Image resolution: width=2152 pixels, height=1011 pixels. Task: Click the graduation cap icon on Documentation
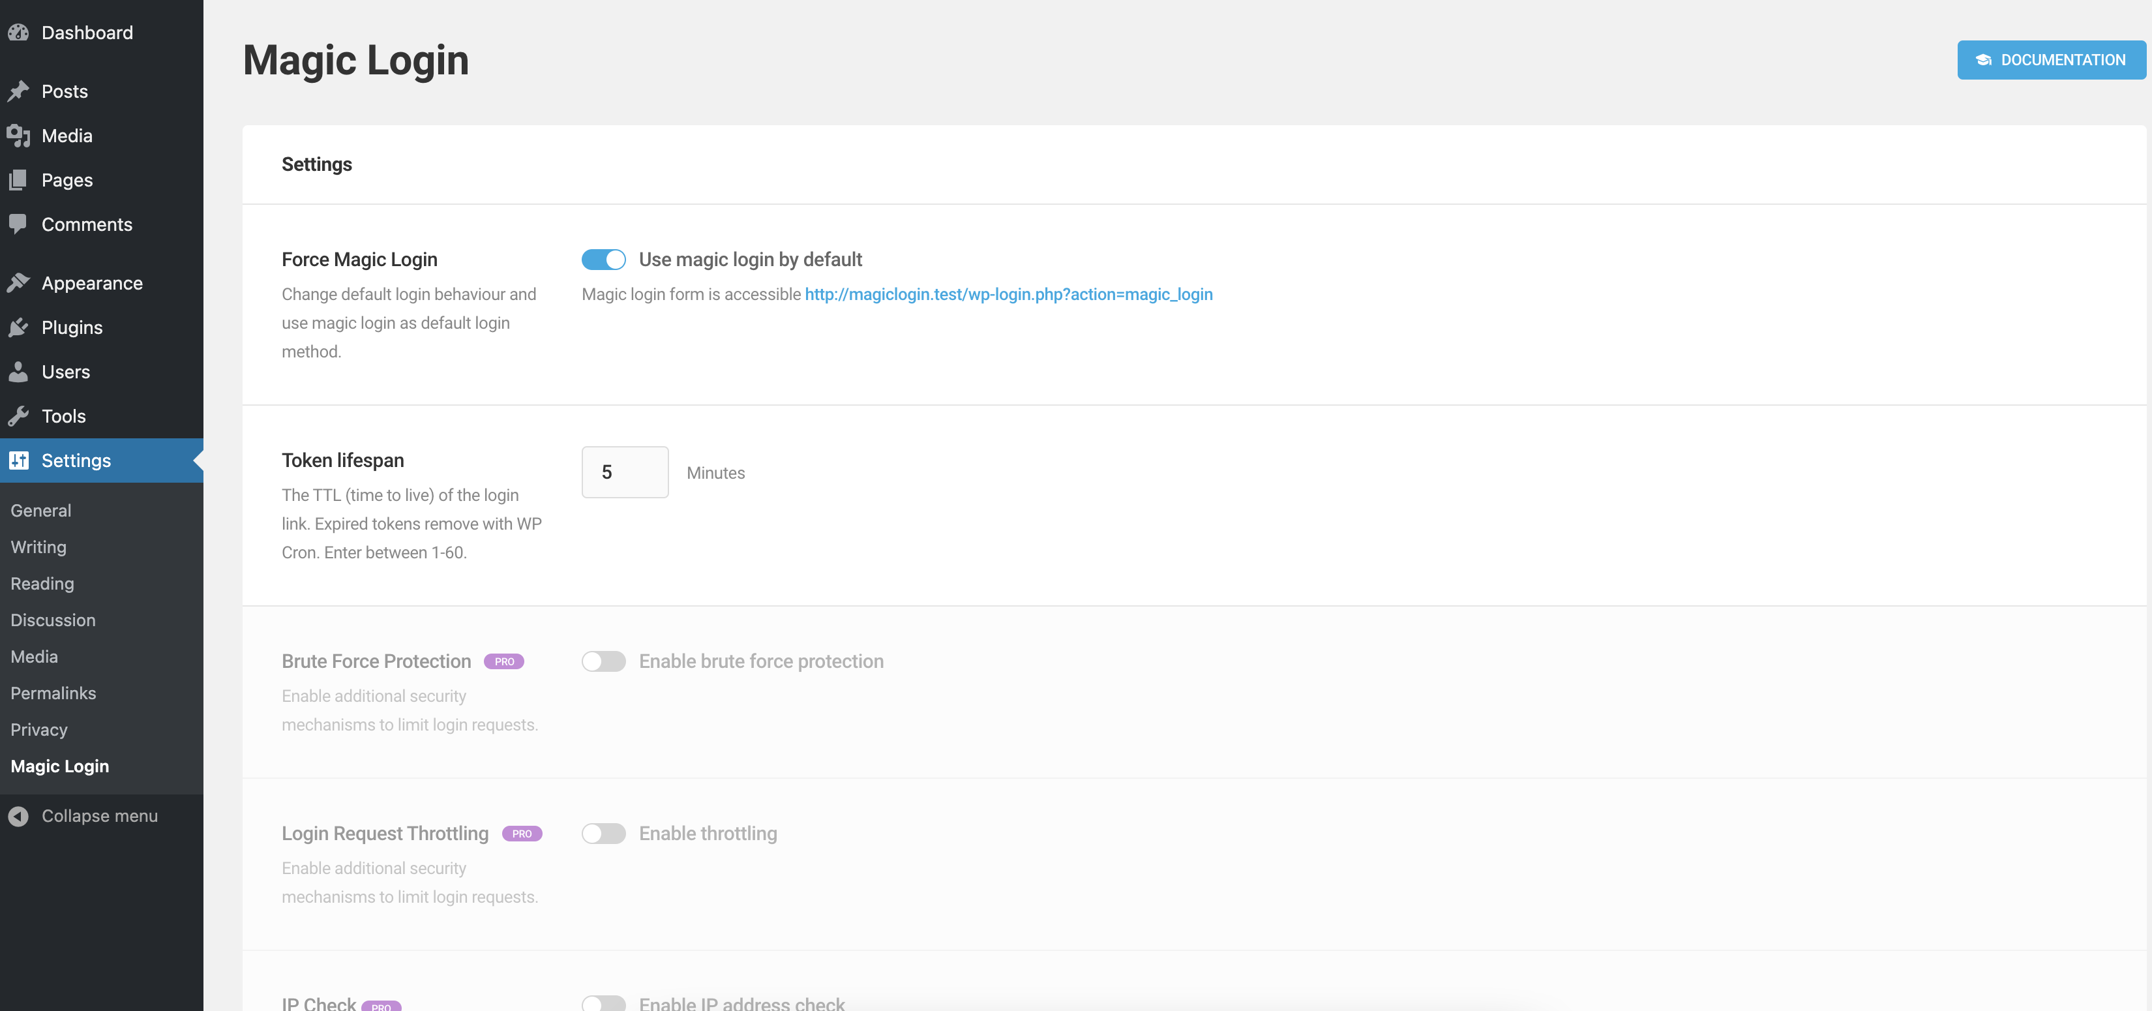pyautogui.click(x=1983, y=59)
